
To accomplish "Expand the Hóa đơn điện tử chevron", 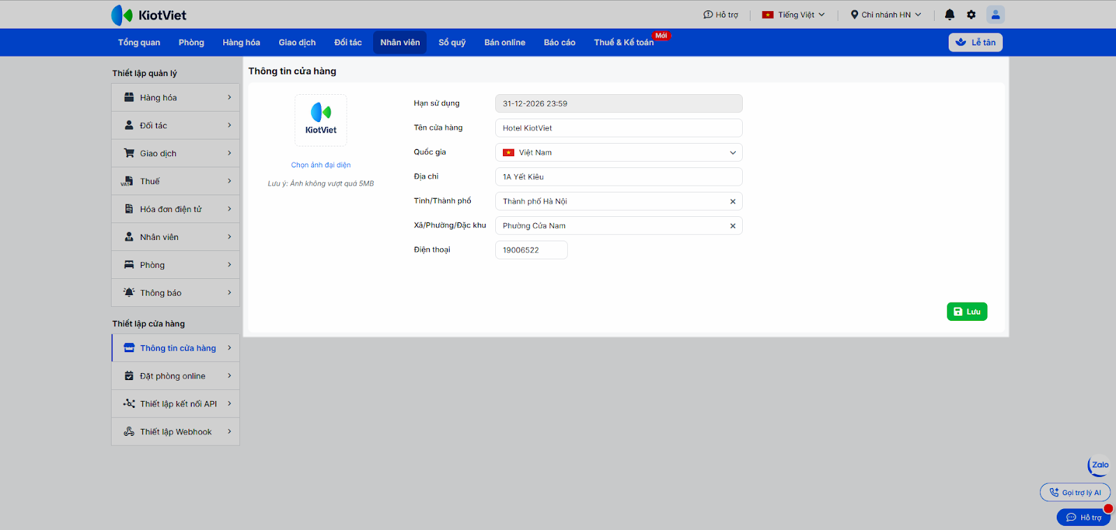I will coord(229,209).
